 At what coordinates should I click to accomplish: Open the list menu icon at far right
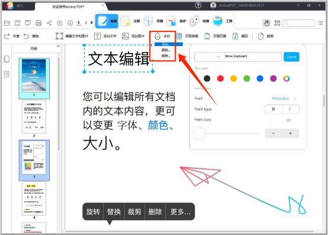coord(320,23)
